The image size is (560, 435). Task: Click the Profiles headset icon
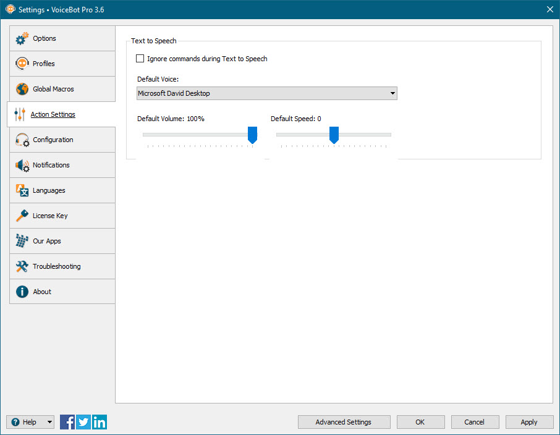coord(22,64)
